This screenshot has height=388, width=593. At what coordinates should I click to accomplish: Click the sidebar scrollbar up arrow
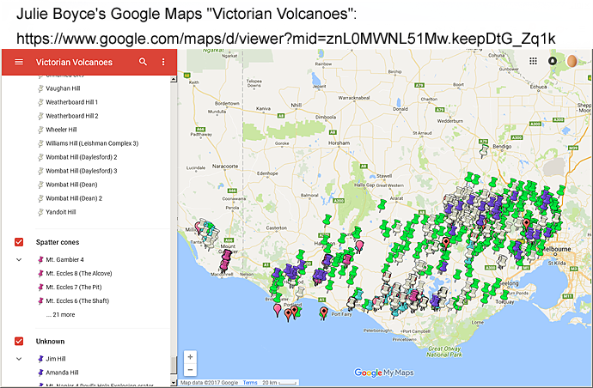click(x=174, y=79)
